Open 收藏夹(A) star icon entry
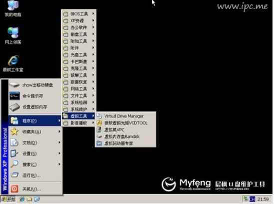 coord(35,132)
